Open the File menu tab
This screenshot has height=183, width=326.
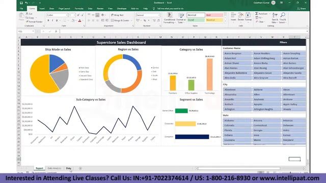click(21, 9)
